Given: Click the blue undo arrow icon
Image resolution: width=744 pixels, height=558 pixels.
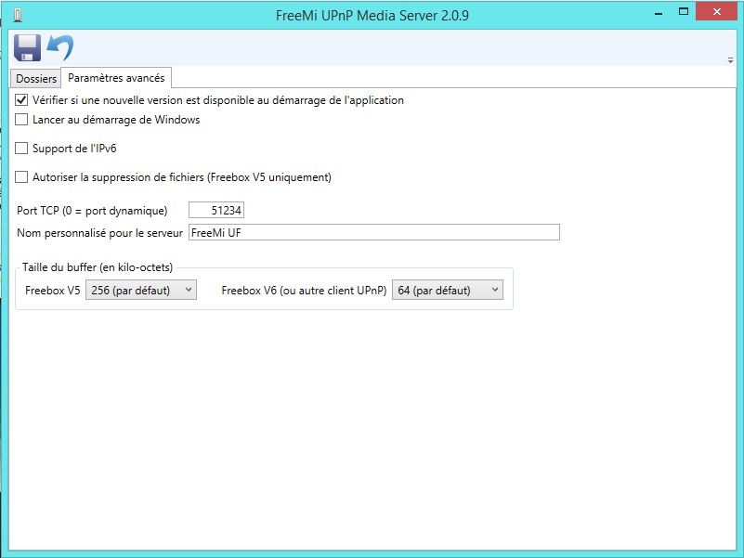Looking at the screenshot, I should click(x=60, y=47).
